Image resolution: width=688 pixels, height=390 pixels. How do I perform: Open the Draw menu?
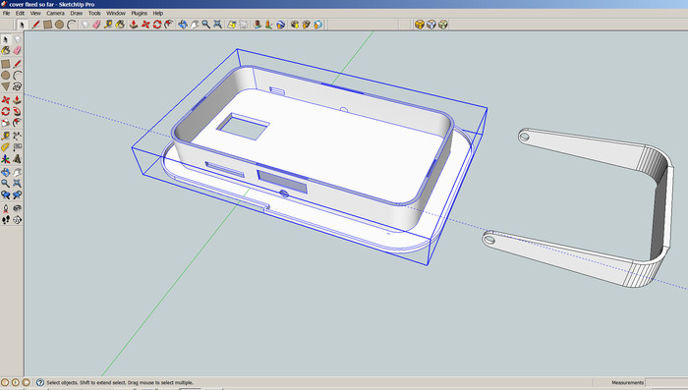click(x=77, y=13)
